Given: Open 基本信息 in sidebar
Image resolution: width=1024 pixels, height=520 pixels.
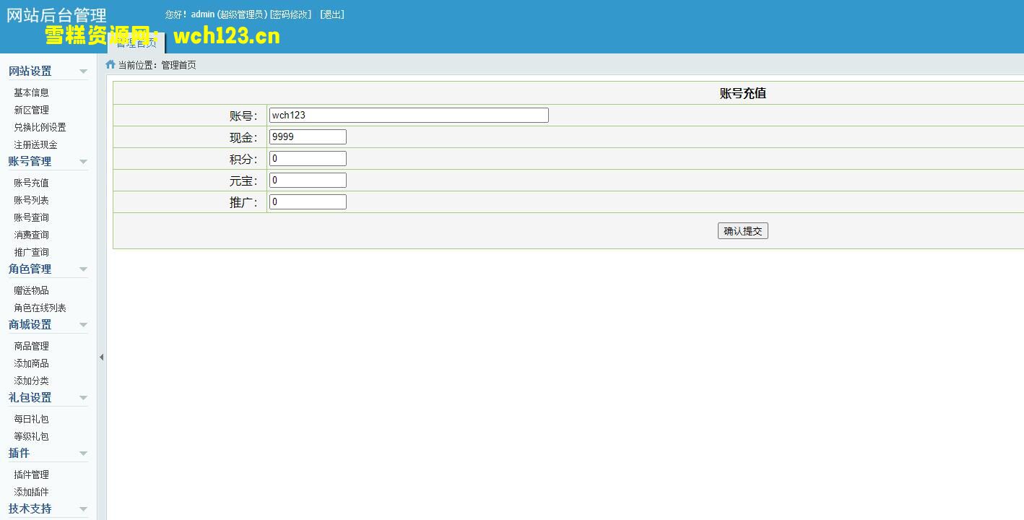Looking at the screenshot, I should click(32, 92).
